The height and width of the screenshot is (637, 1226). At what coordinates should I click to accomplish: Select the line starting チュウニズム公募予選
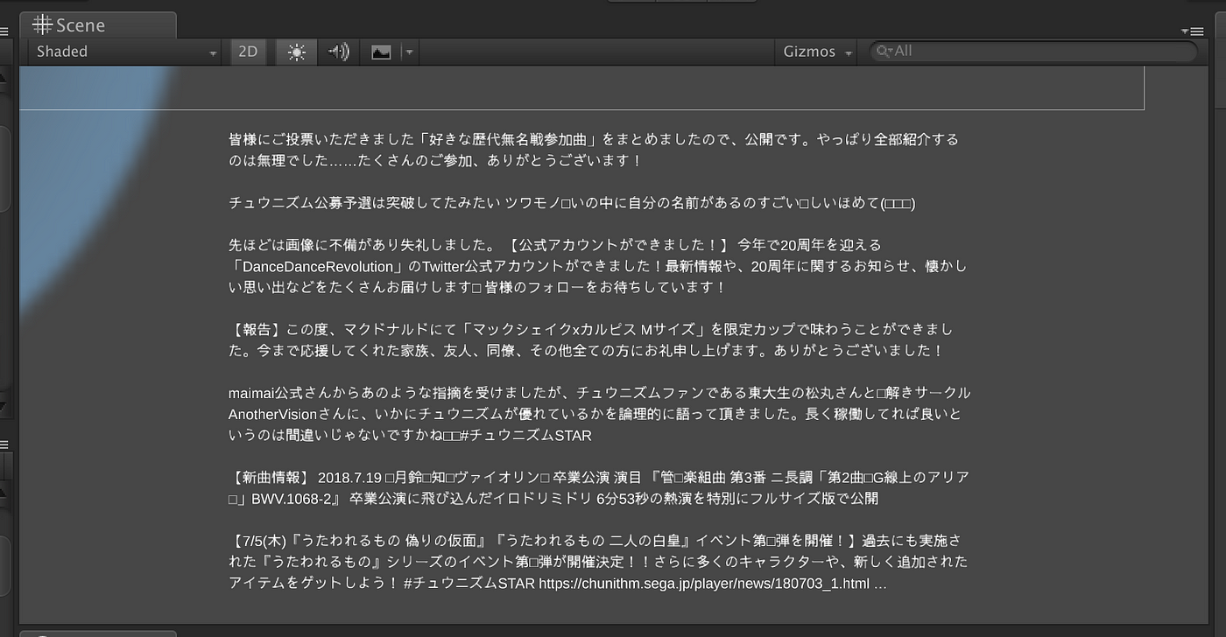(572, 203)
